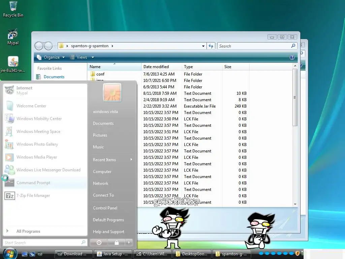Click scroll up arrow in file list
Viewport: 345px width, 259px height.
tap(295, 66)
